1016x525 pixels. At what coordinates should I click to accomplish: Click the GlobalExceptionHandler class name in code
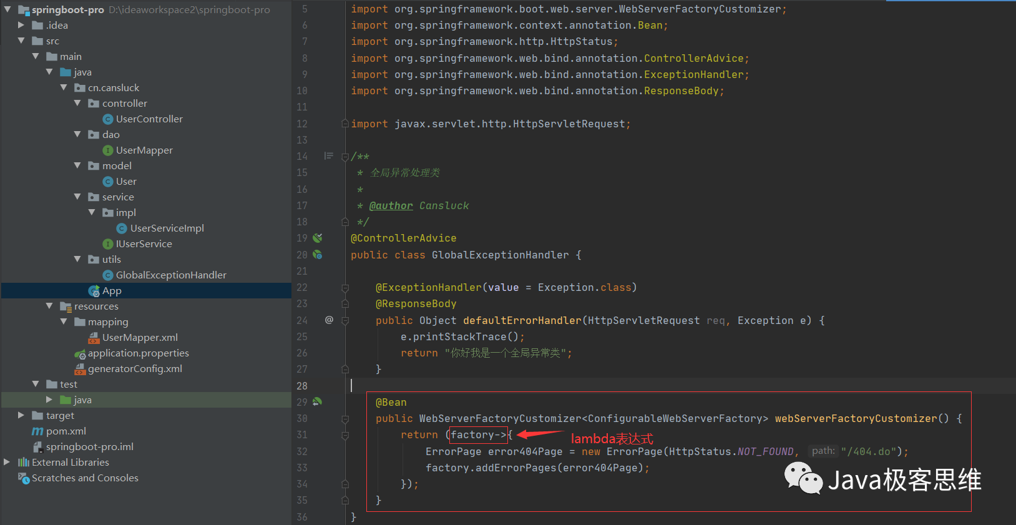point(501,255)
